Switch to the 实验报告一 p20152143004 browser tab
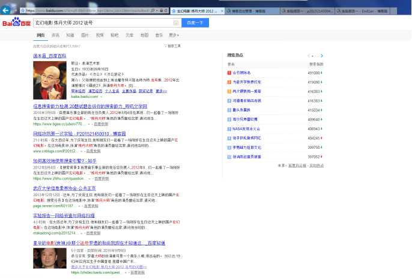 307,11
